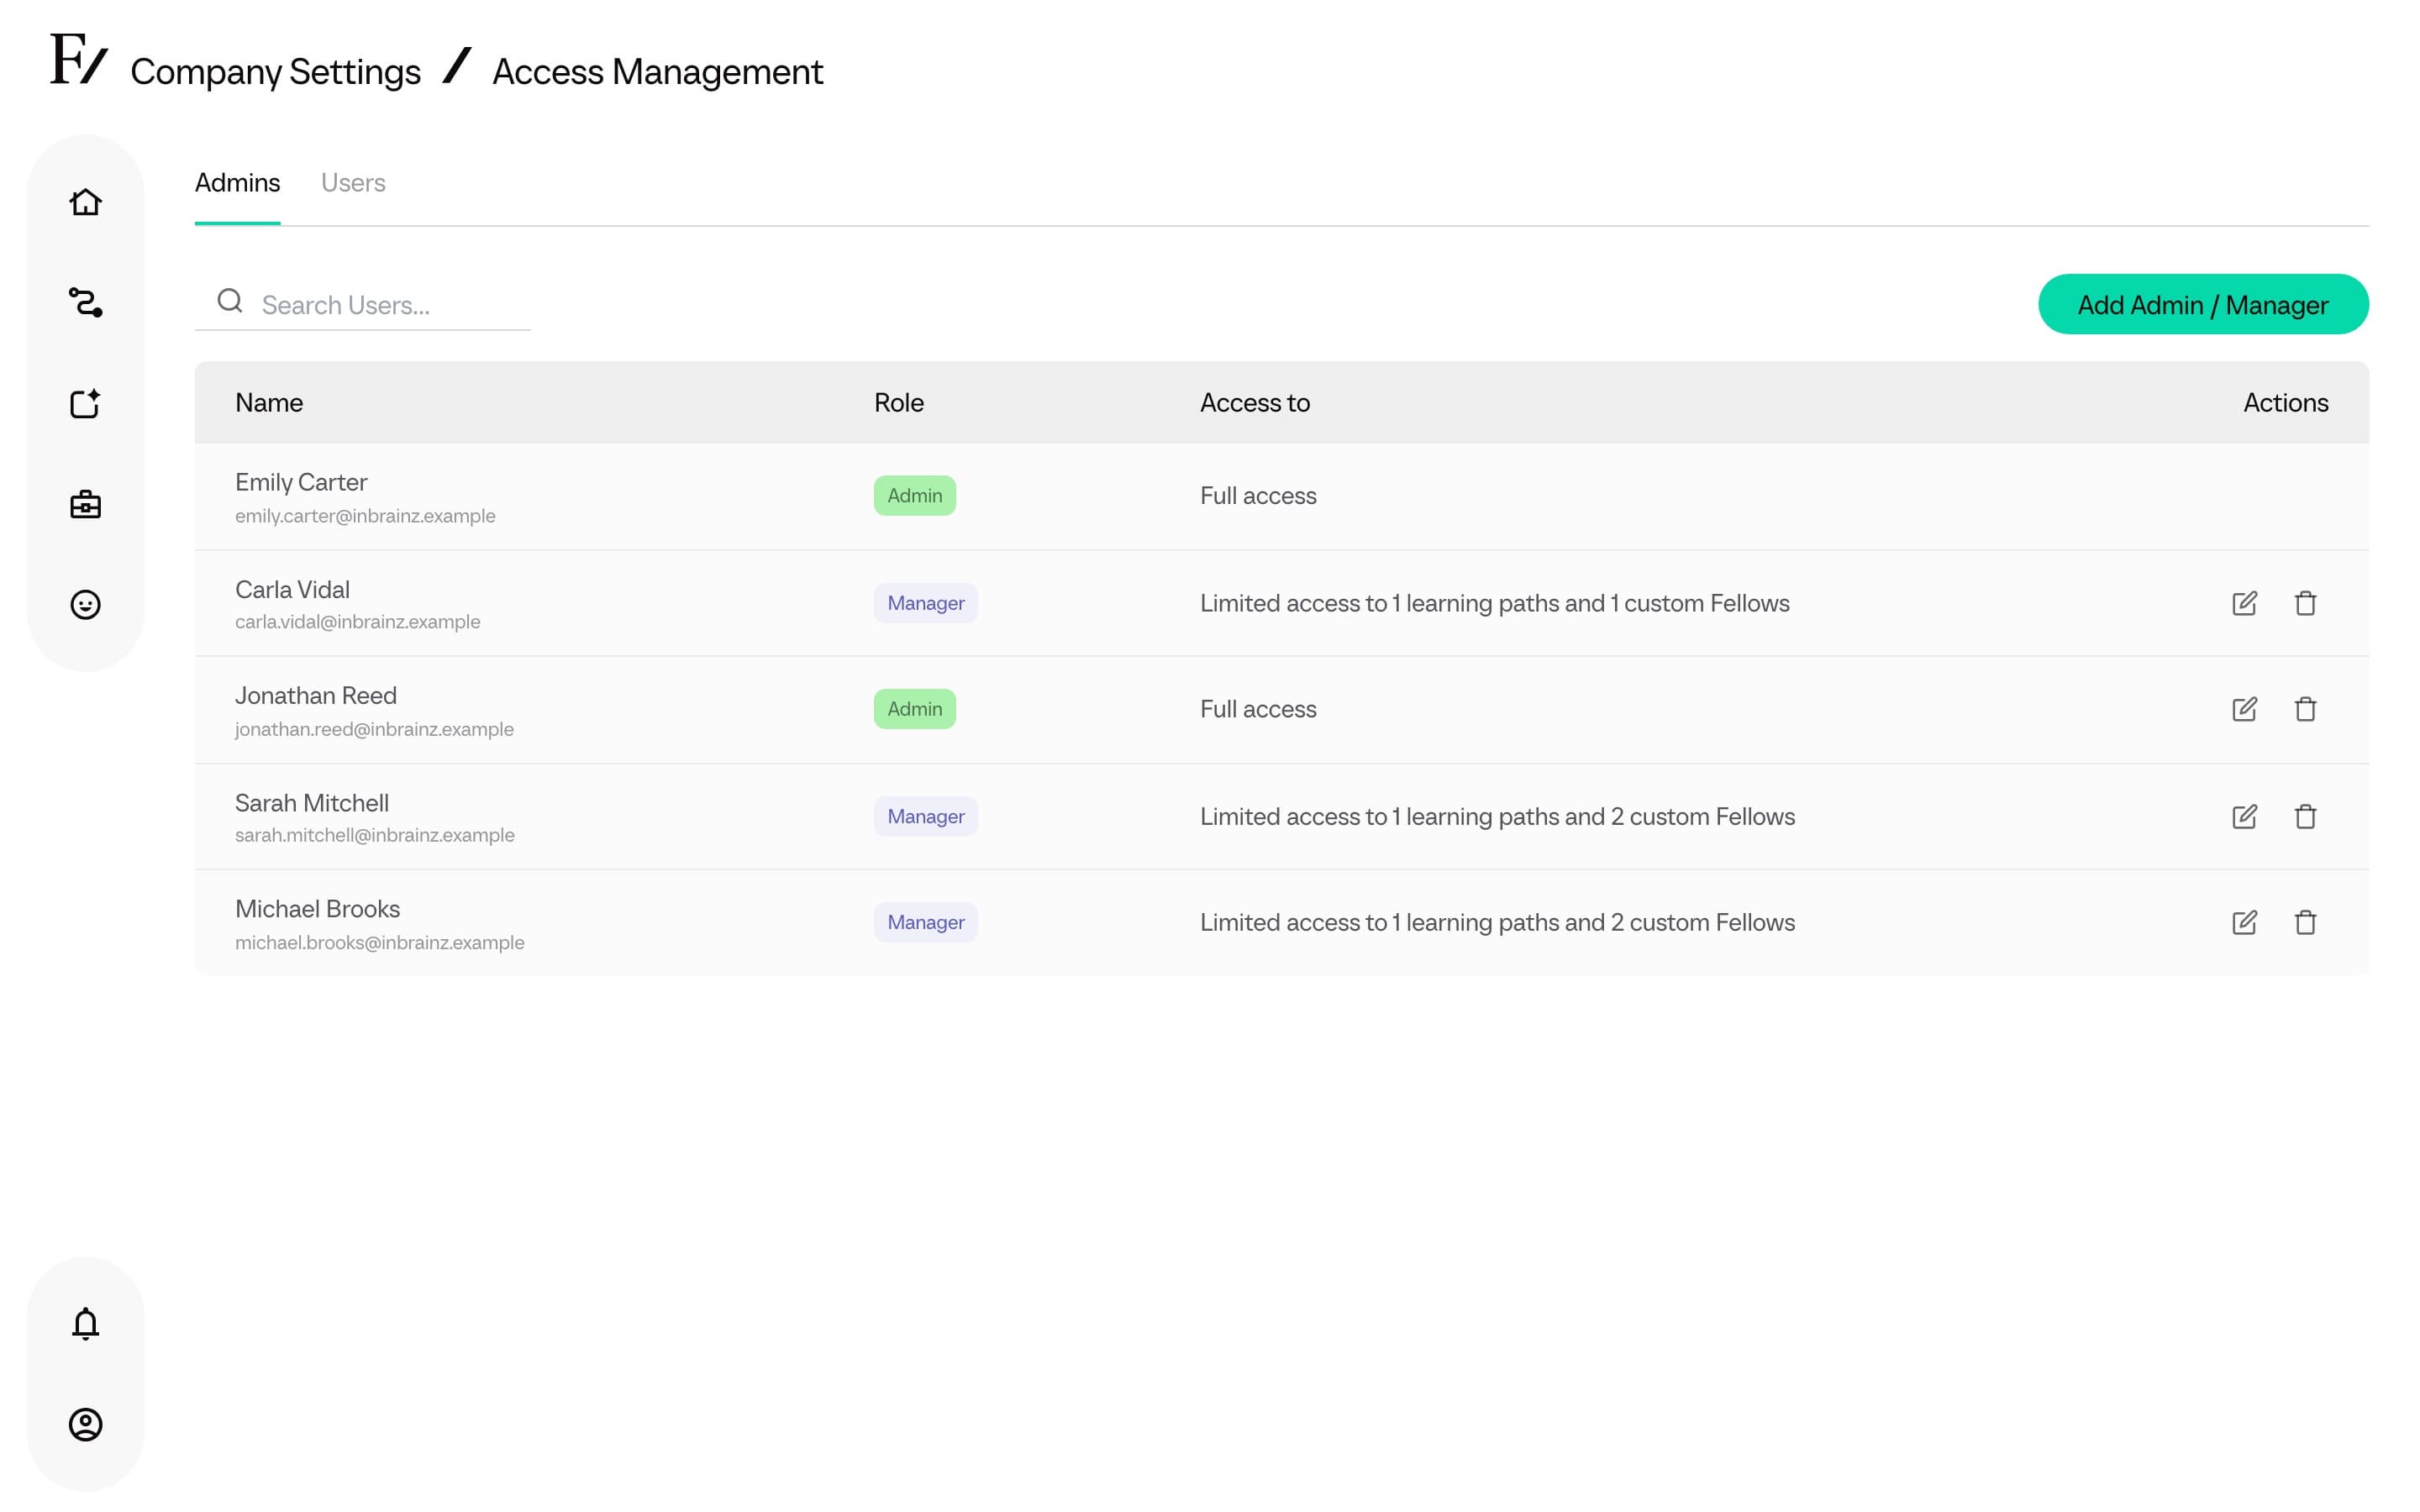Open notifications bell icon
Screen dimensions: 2420x1512
click(x=85, y=1323)
